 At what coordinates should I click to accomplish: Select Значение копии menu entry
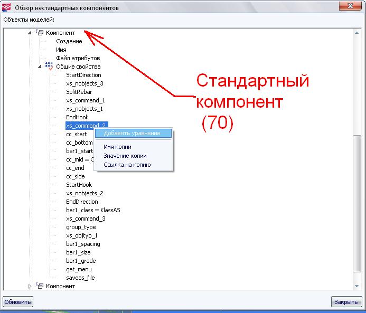click(x=125, y=156)
